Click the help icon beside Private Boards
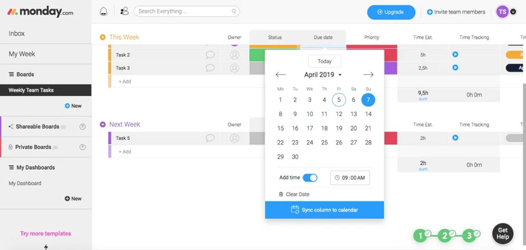The height and width of the screenshot is (250, 526). point(82,147)
